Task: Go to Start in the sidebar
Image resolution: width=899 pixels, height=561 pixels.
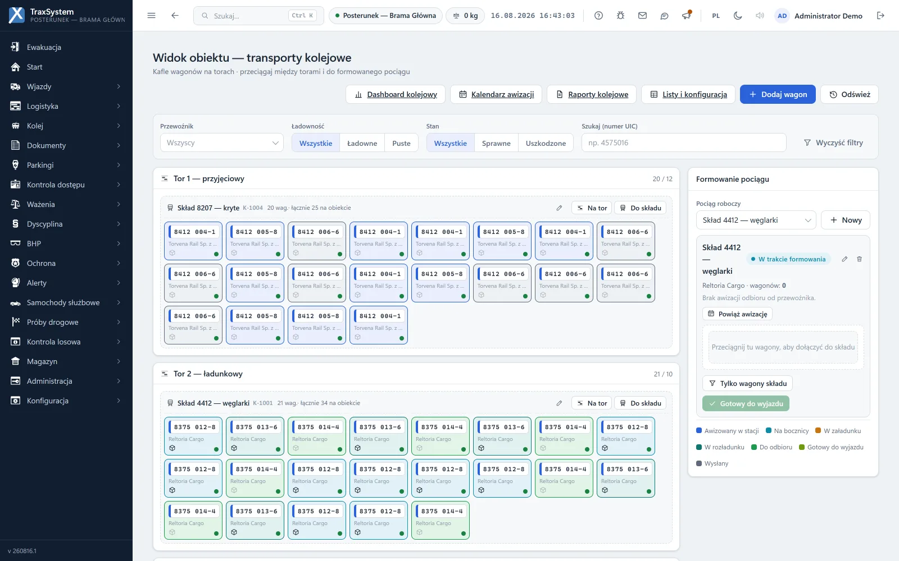Action: (x=66, y=67)
